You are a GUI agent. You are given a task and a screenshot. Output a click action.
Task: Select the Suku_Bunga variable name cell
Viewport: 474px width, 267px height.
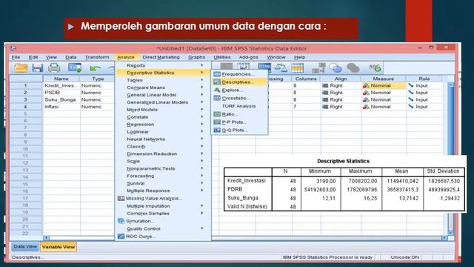tap(61, 99)
